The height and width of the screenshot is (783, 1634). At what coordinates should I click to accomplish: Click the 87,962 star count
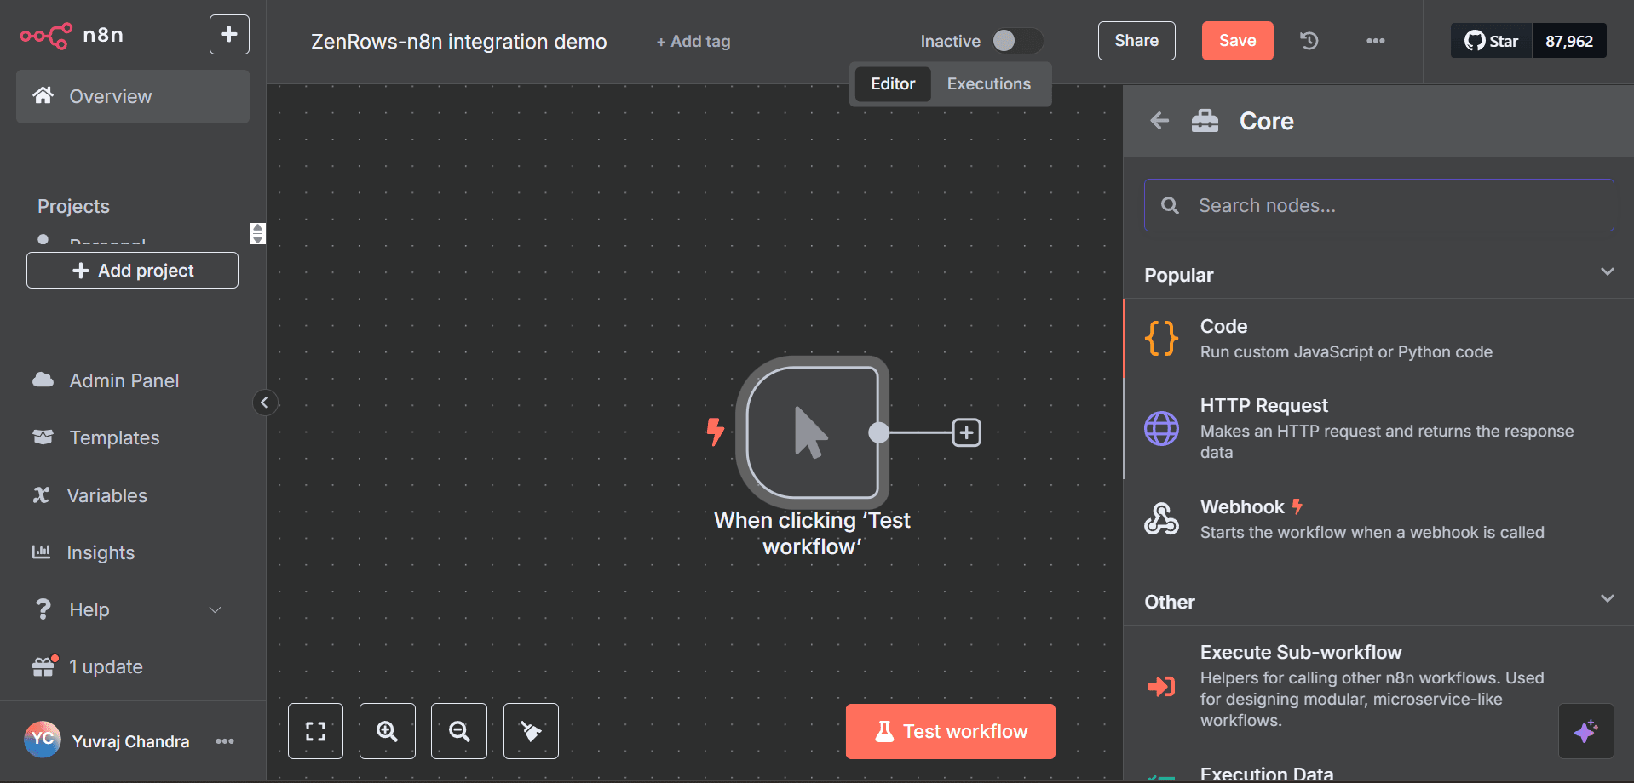1569,41
